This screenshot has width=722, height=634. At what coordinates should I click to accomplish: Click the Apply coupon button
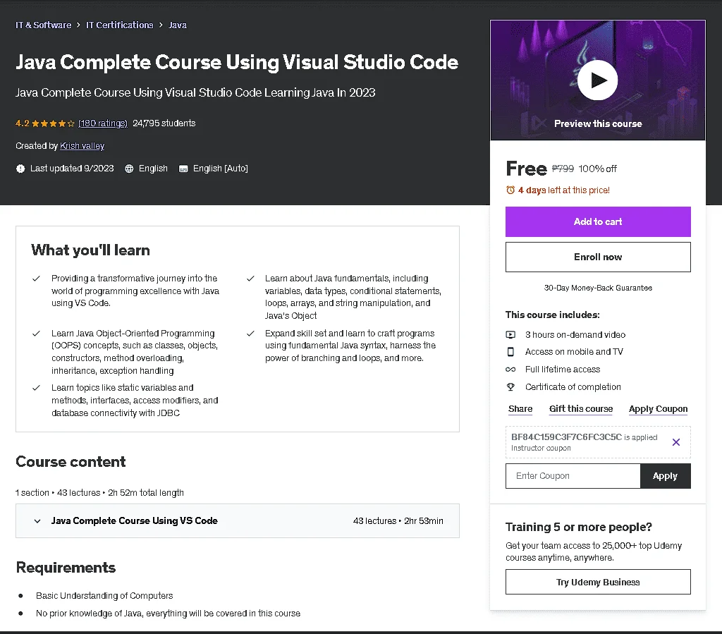(x=665, y=475)
